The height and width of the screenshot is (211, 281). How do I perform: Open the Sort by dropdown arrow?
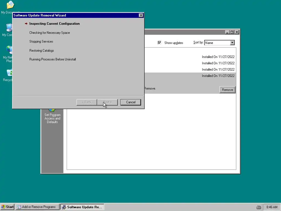pos(232,43)
